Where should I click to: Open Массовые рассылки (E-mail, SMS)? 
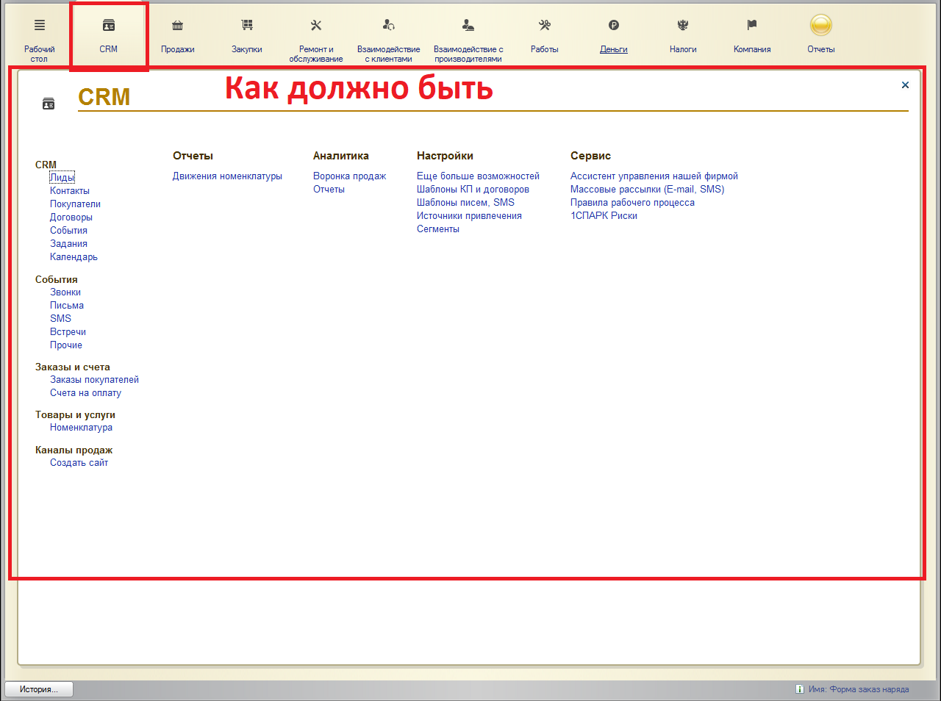(647, 190)
